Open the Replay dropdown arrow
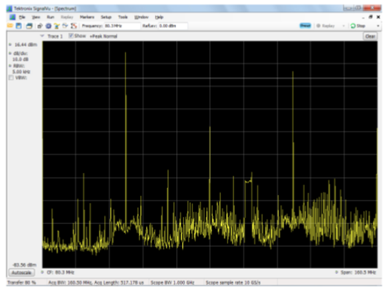The height and width of the screenshot is (290, 389). (344, 26)
